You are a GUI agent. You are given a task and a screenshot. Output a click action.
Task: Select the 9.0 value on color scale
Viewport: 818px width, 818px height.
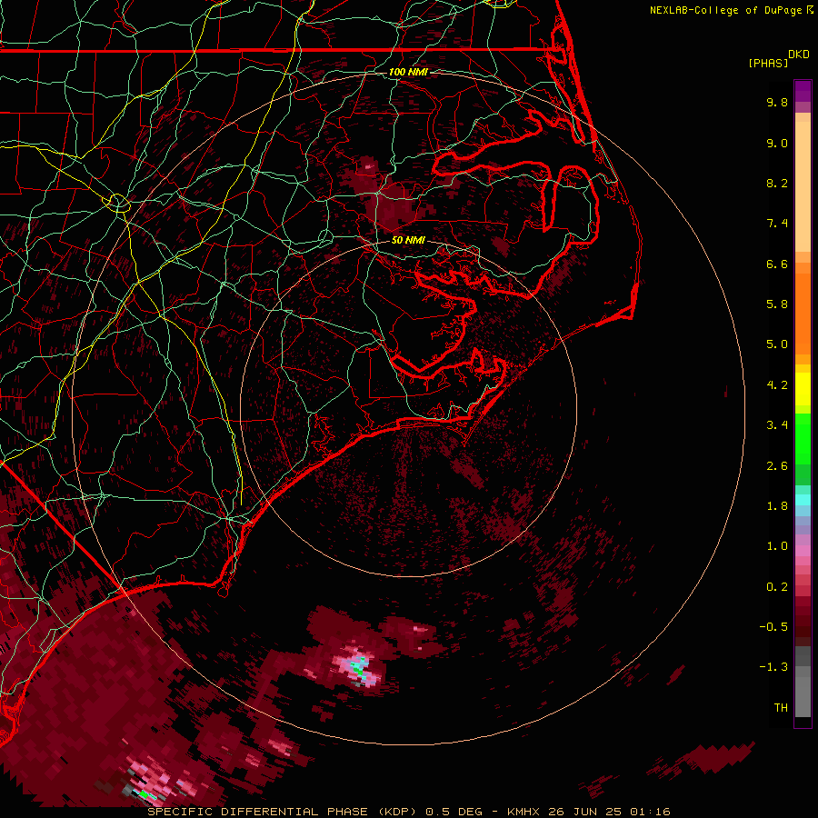pos(777,143)
